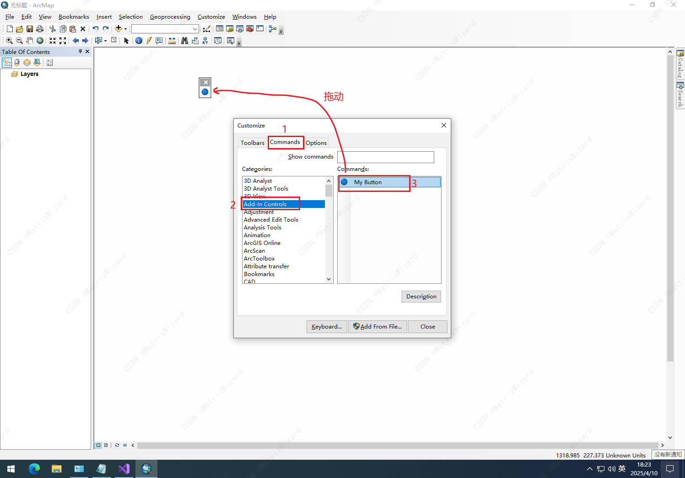Open Microsoft Edge from the taskbar

(x=34, y=469)
